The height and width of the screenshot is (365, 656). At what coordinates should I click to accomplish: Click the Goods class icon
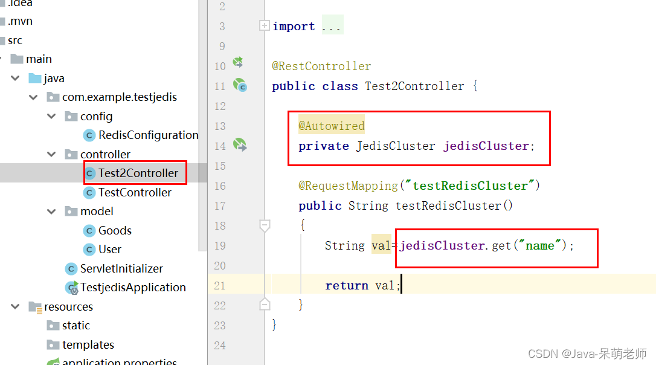(x=89, y=231)
